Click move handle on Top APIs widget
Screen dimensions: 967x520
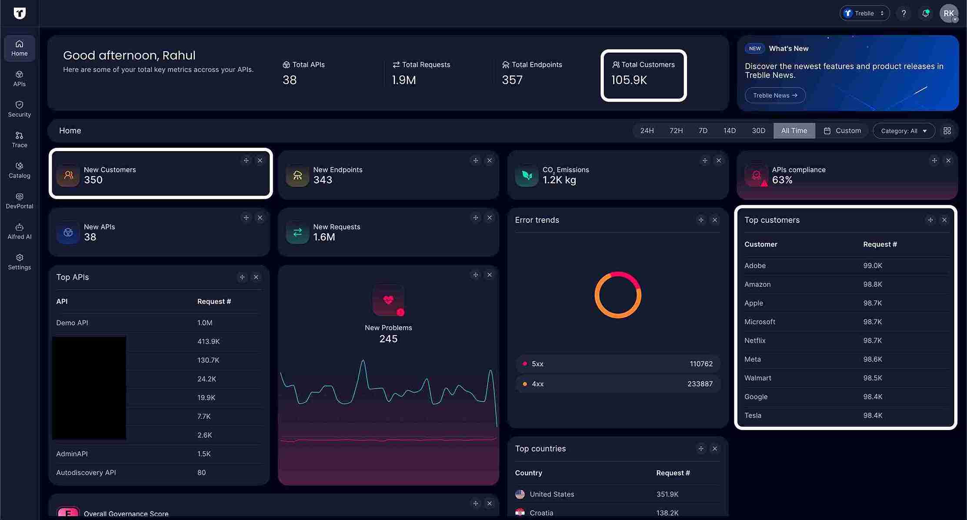click(242, 277)
